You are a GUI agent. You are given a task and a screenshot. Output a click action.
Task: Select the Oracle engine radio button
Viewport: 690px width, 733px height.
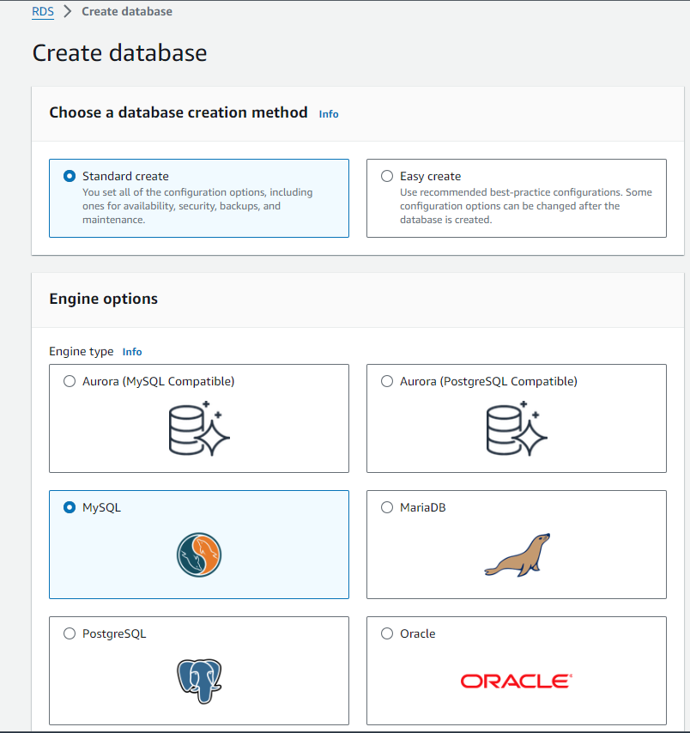[x=387, y=633]
